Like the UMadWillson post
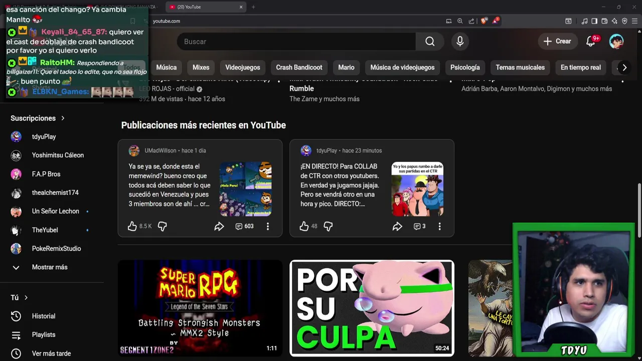The height and width of the screenshot is (361, 642). click(132, 226)
